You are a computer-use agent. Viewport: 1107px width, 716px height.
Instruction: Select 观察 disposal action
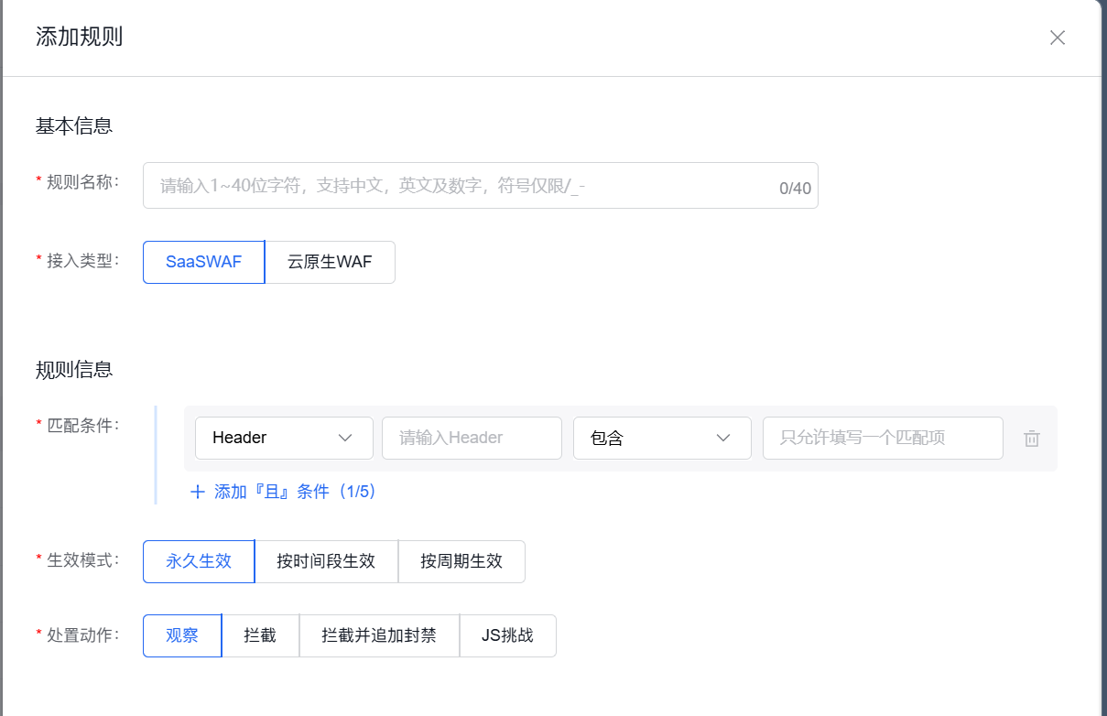pos(181,635)
